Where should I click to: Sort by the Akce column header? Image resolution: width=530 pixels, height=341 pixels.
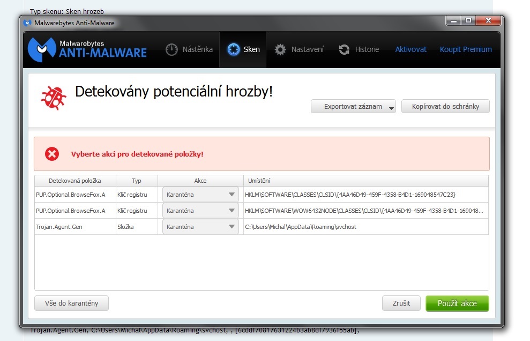(x=200, y=181)
